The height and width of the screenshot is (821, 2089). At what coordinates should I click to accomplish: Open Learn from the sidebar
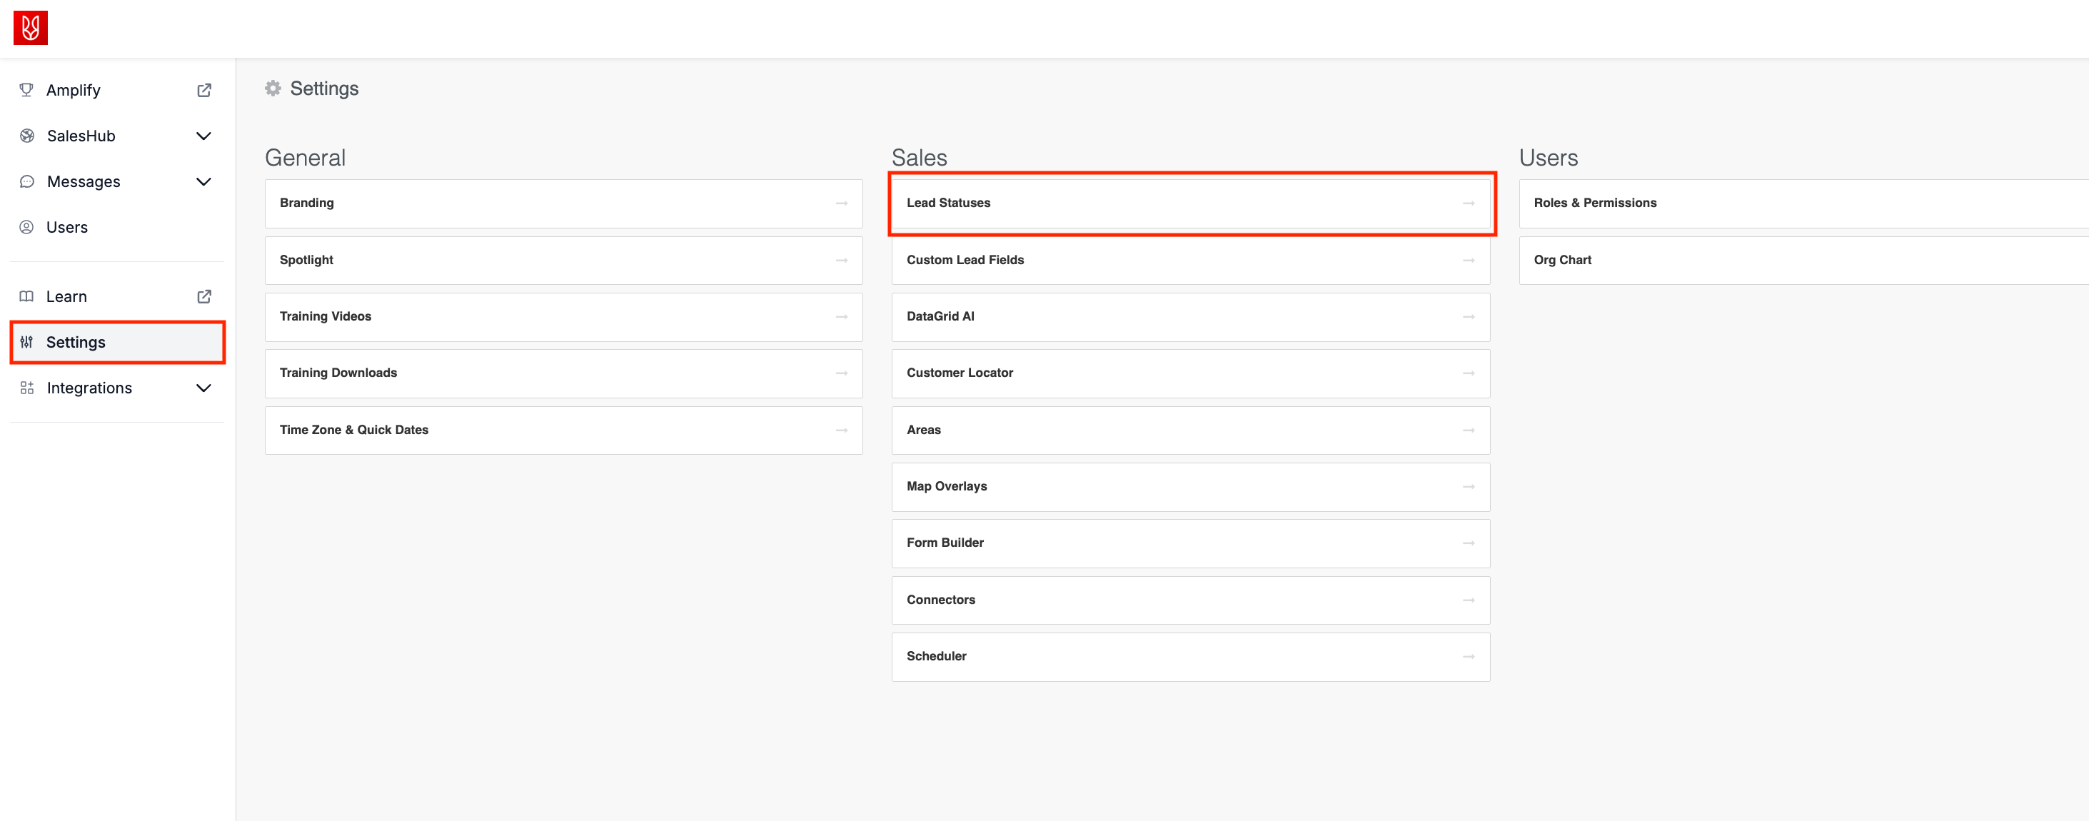[117, 296]
